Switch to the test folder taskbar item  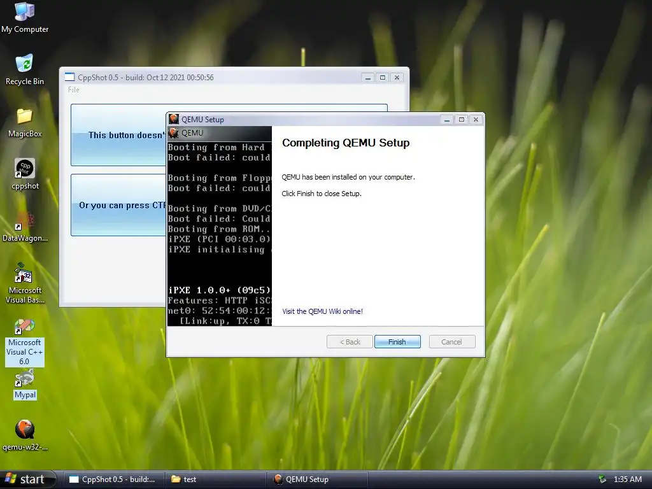pos(215,479)
